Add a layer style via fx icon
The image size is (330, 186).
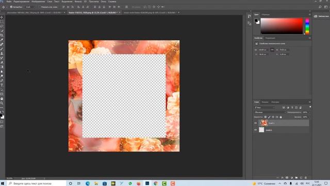[283, 178]
